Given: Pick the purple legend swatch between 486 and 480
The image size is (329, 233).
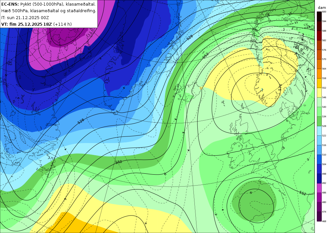Looking at the screenshot, I should point(319,197).
